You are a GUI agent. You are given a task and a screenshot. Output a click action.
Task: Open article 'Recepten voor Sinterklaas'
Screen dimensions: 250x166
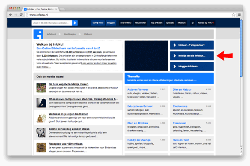coord(65,144)
